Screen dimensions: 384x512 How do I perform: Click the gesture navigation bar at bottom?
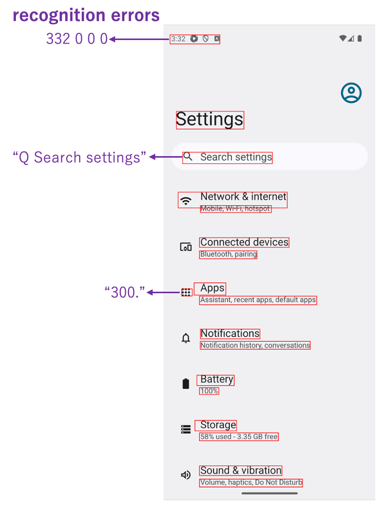click(x=269, y=494)
